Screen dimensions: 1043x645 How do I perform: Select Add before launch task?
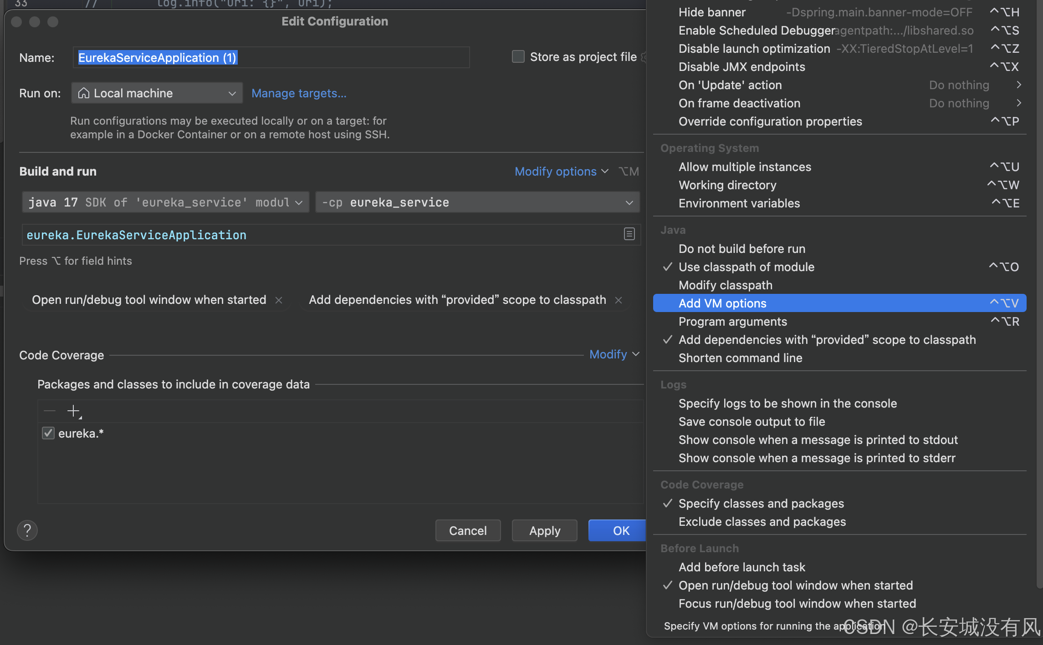(x=839, y=567)
